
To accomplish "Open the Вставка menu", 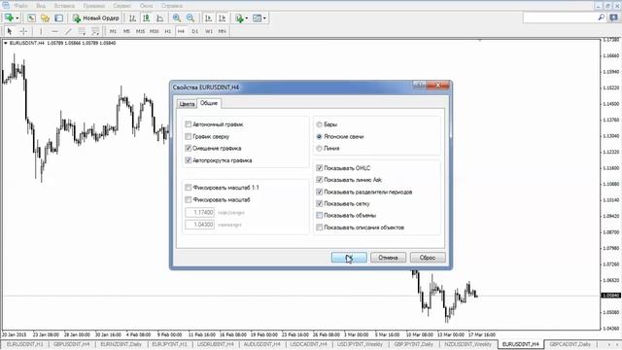I will (x=64, y=6).
